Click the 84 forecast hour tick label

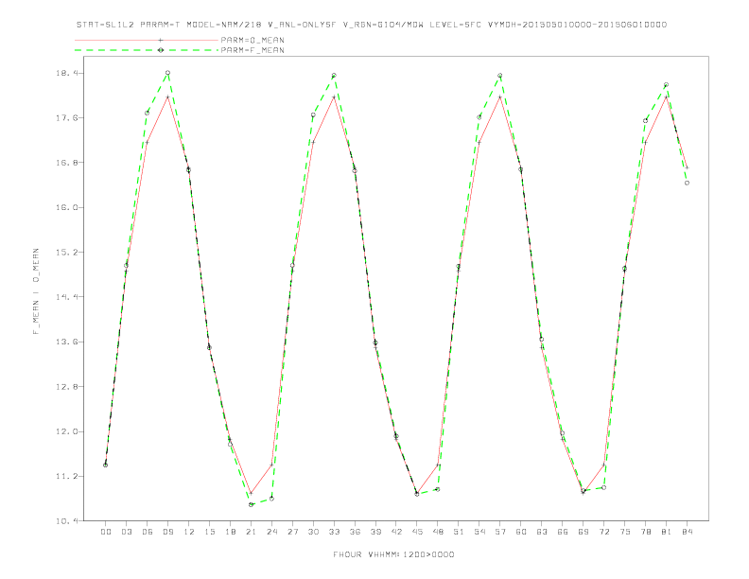[687, 532]
